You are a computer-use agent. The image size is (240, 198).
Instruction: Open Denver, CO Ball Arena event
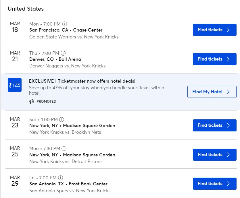tap(55, 59)
